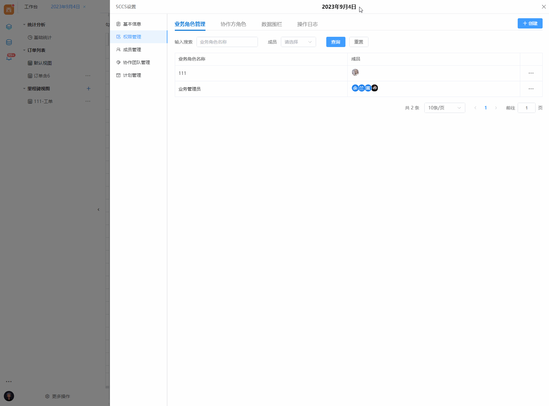Screen dimensions: 549x406
Task: Click the plus icon beside 里程碑视图
Action: pos(89,89)
